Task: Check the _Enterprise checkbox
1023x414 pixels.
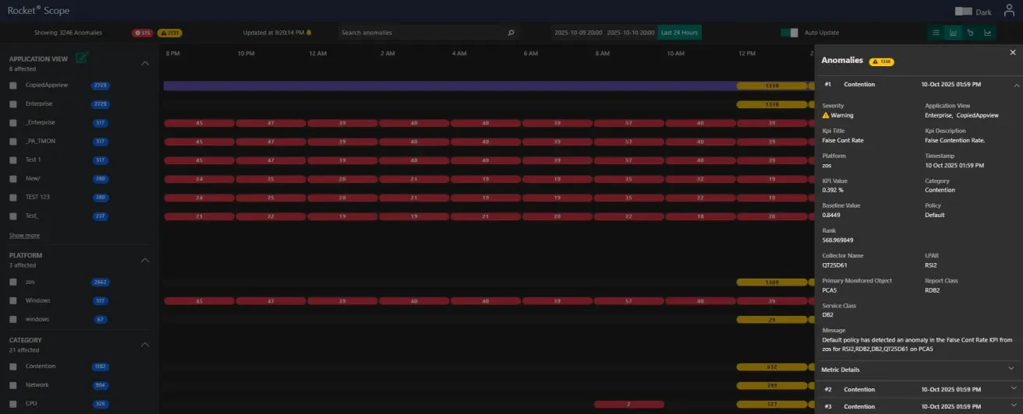Action: click(x=13, y=122)
